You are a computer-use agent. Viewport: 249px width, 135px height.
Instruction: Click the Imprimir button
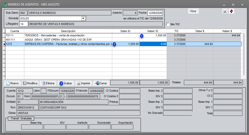click(83, 83)
